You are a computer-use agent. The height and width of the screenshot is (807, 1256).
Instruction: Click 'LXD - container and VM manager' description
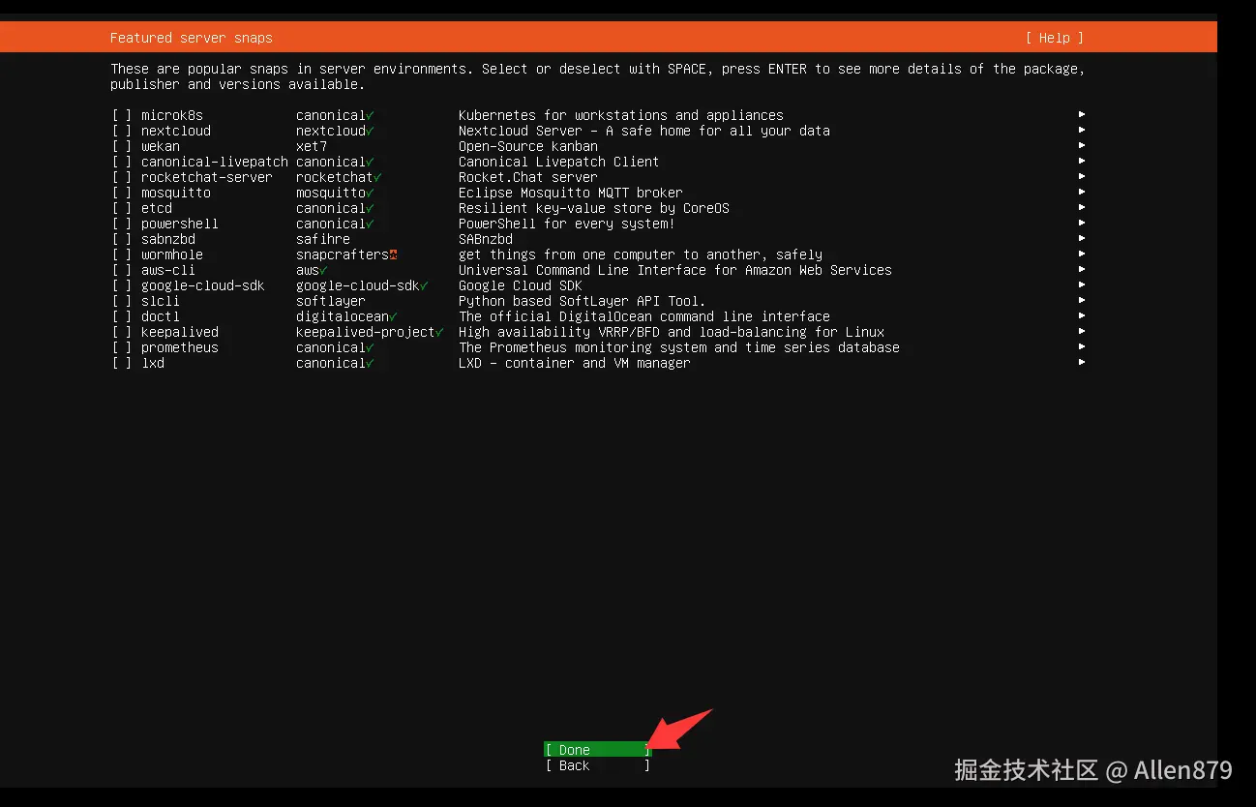click(x=575, y=363)
